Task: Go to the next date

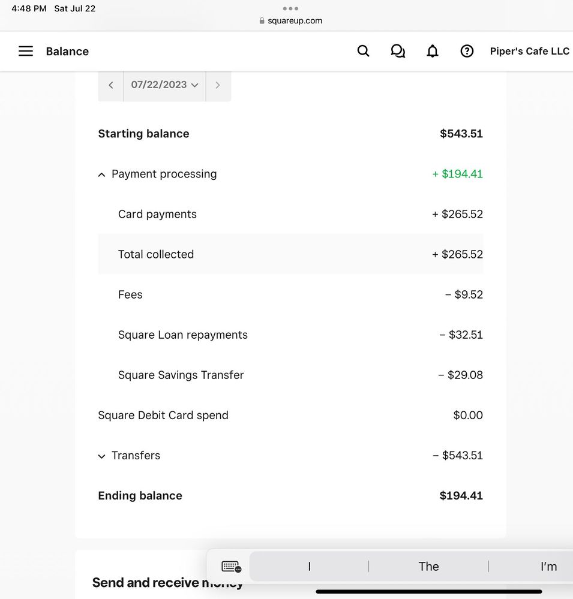Action: tap(218, 85)
